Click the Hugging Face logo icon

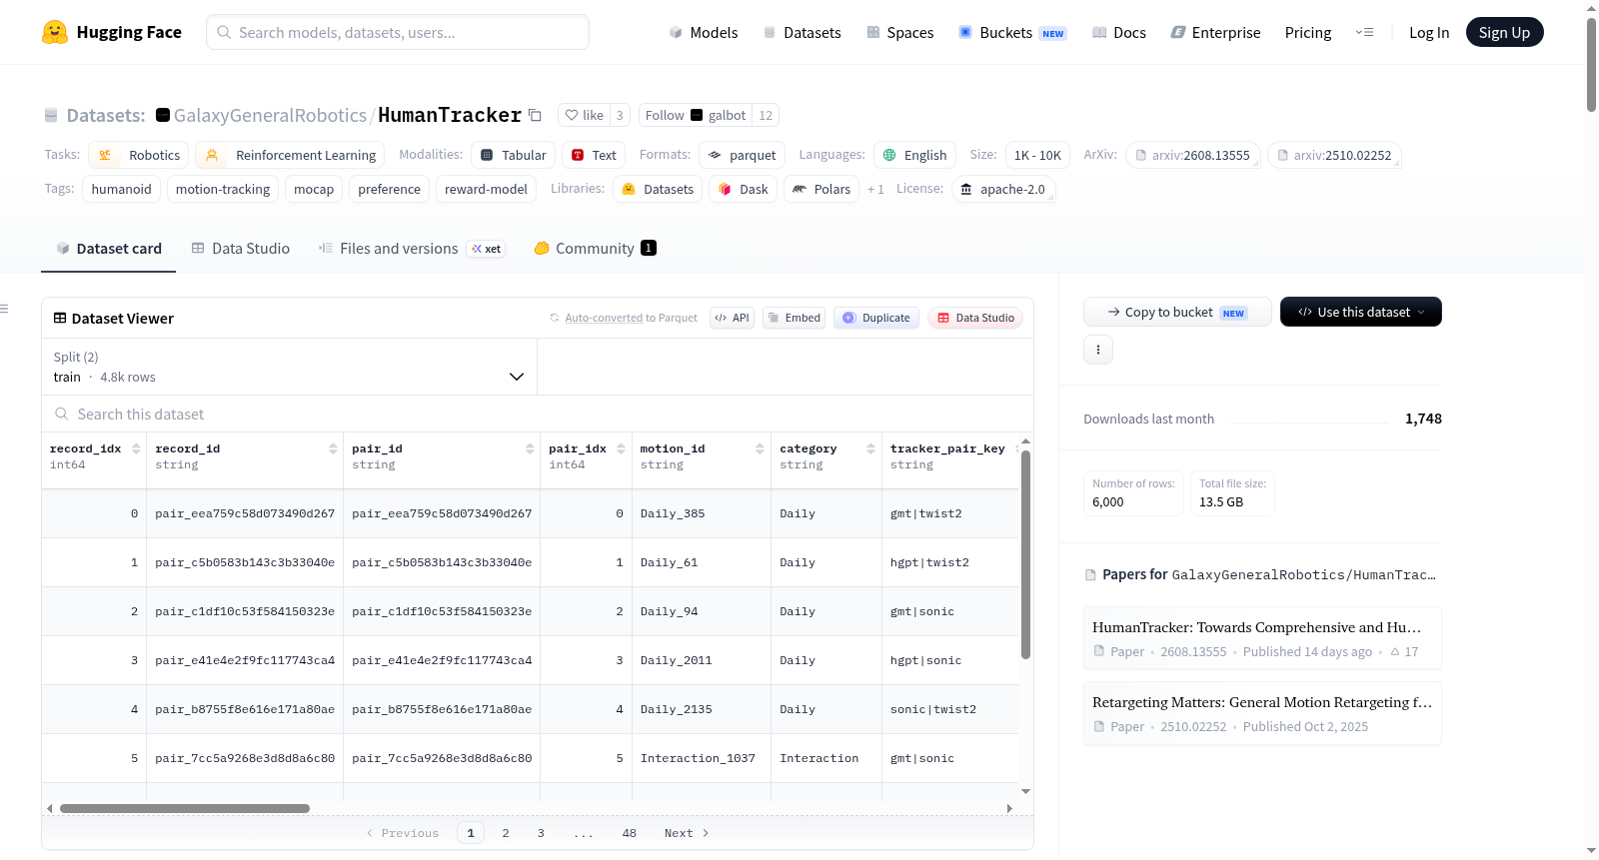[55, 32]
